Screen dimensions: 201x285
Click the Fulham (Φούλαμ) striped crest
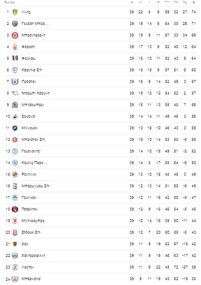point(15,58)
